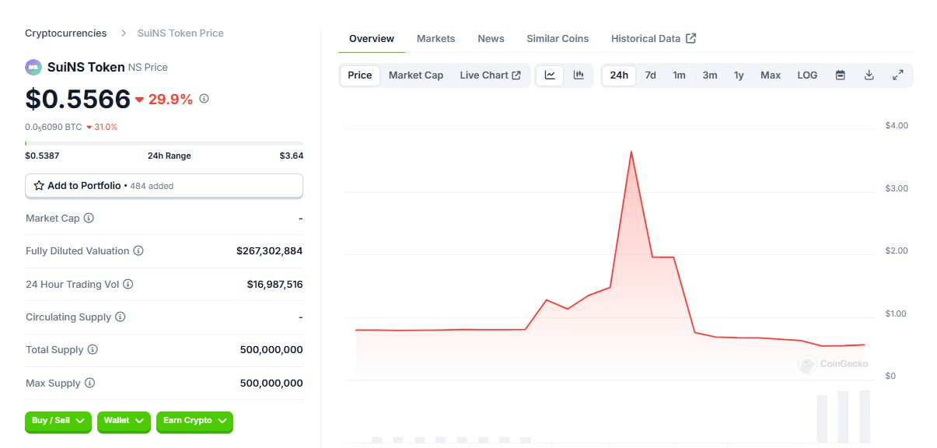Click the NS Price label
The image size is (937, 448).
click(x=148, y=68)
